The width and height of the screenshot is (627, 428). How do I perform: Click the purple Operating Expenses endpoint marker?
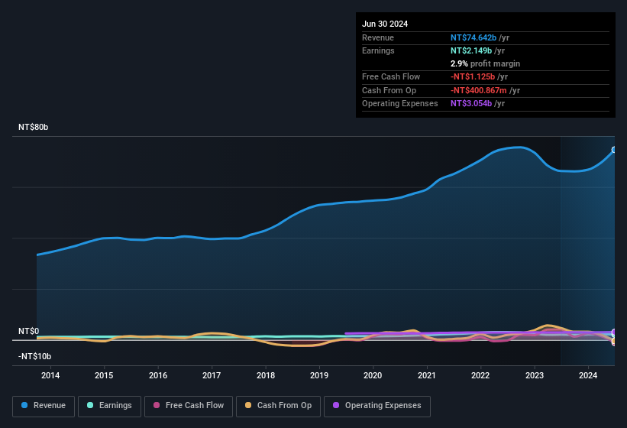tap(614, 332)
